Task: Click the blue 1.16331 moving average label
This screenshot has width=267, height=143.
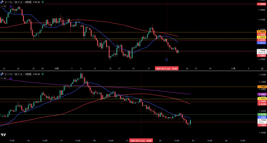Action: (262, 43)
